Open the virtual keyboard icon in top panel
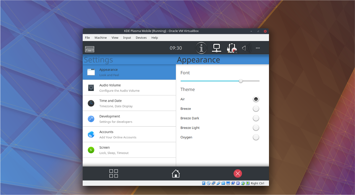355x195 pixels. (x=90, y=49)
